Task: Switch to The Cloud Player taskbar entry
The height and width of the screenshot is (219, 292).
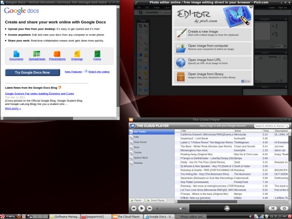Action: [128, 217]
